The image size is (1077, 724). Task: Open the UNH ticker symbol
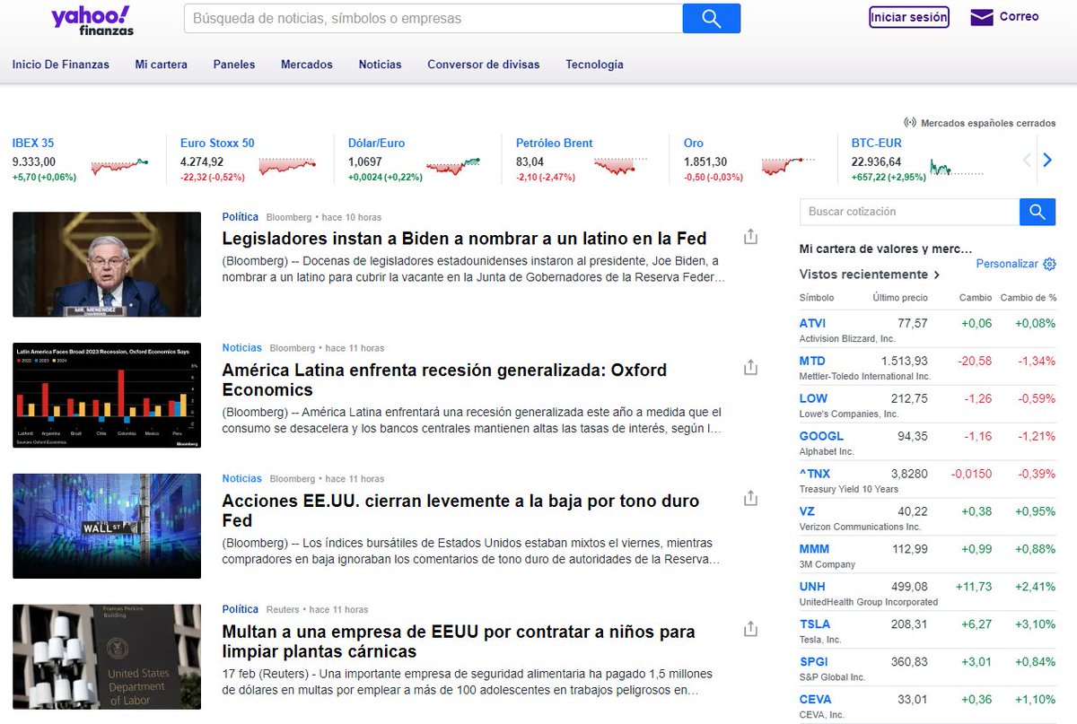click(x=812, y=587)
